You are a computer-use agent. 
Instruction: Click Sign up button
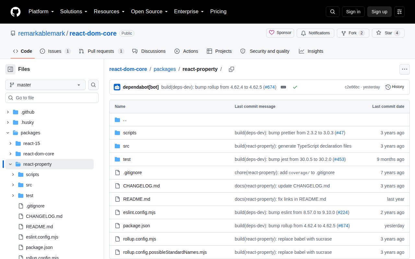[379, 12]
